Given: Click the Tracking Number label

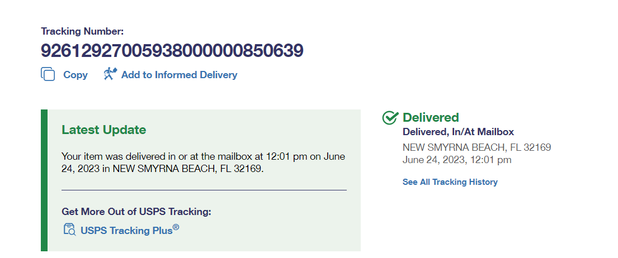Looking at the screenshot, I should pos(82,31).
